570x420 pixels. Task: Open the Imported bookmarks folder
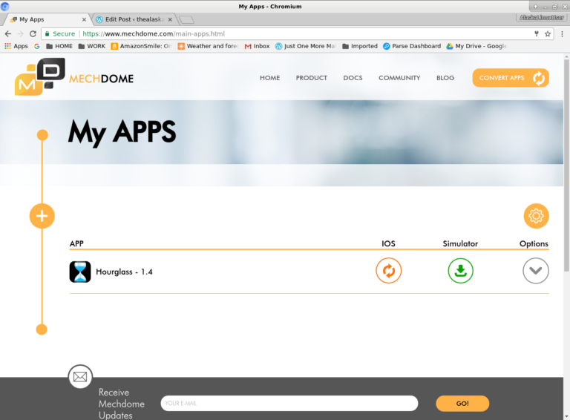coord(359,46)
